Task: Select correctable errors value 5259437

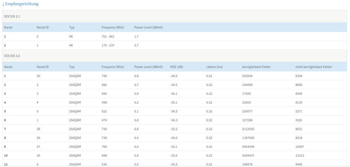Action: point(248,155)
